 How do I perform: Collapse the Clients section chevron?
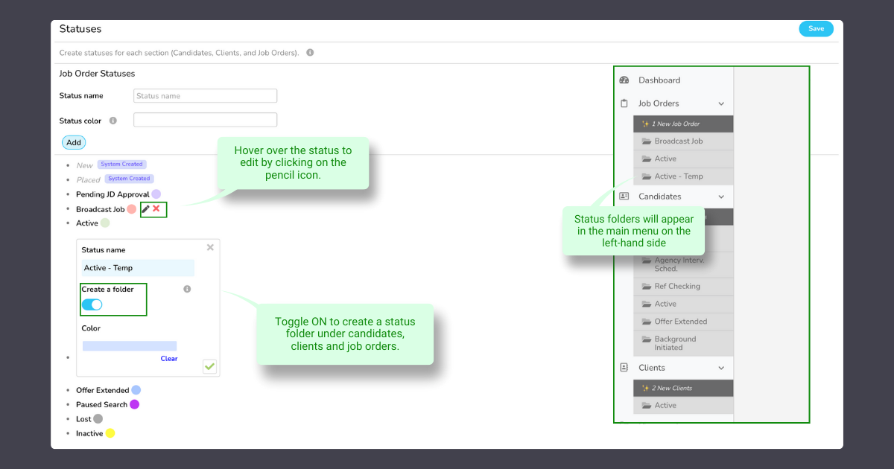[x=721, y=368]
